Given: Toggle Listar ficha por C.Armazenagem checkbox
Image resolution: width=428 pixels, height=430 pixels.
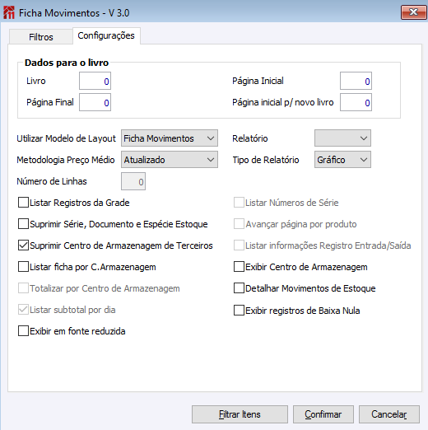Looking at the screenshot, I should pyautogui.click(x=23, y=267).
